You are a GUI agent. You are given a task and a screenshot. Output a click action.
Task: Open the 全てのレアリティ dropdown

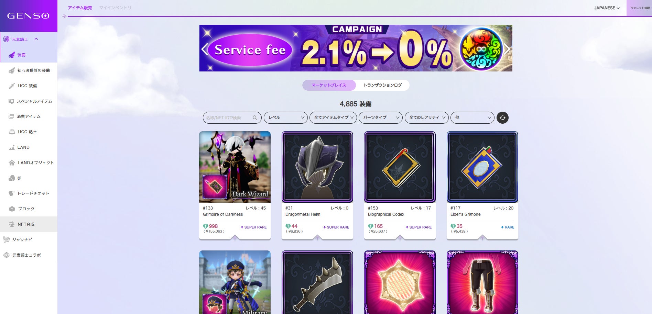(427, 117)
